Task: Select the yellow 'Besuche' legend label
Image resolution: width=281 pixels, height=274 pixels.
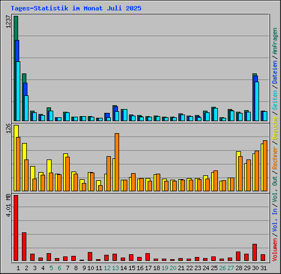Action: click(275, 128)
